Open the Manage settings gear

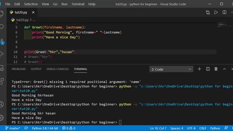(x=1, y=118)
